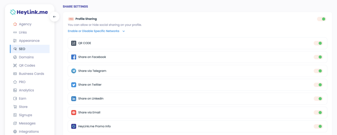Disable the Profile Sharing toggle
Image resolution: width=337 pixels, height=135 pixels.
click(322, 19)
